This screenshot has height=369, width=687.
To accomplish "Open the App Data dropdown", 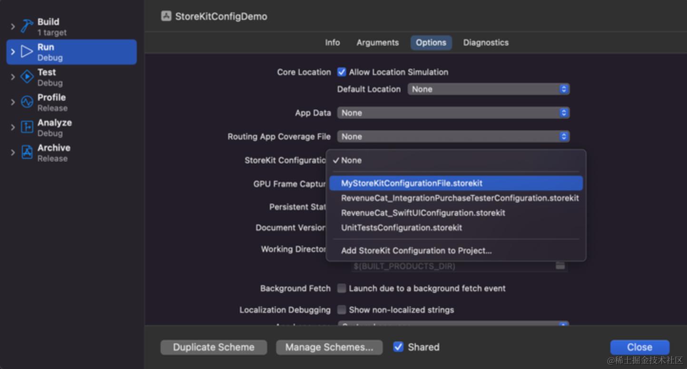I will click(453, 113).
